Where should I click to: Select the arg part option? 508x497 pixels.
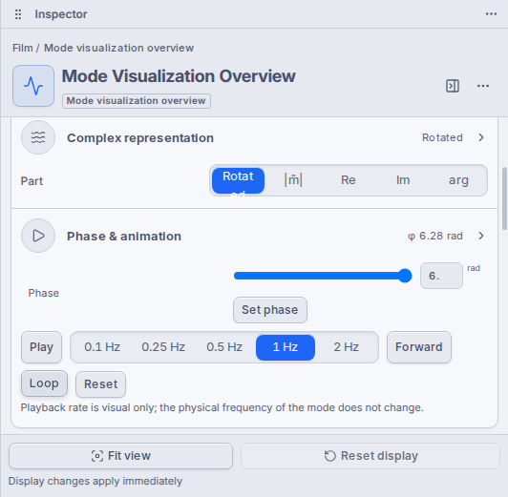458,180
